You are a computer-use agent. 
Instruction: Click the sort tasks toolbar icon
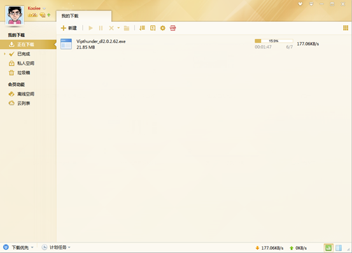[x=142, y=28]
